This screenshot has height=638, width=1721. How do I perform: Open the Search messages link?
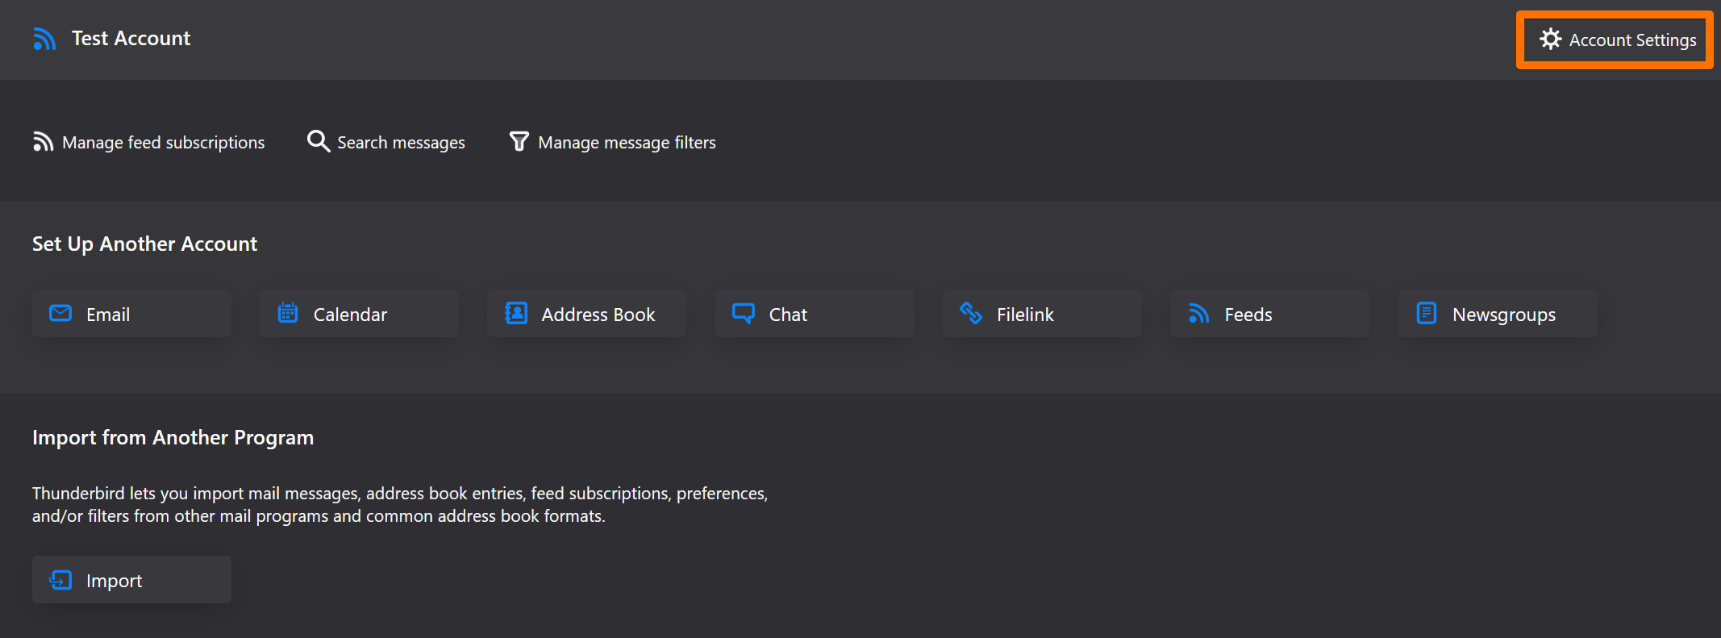401,143
